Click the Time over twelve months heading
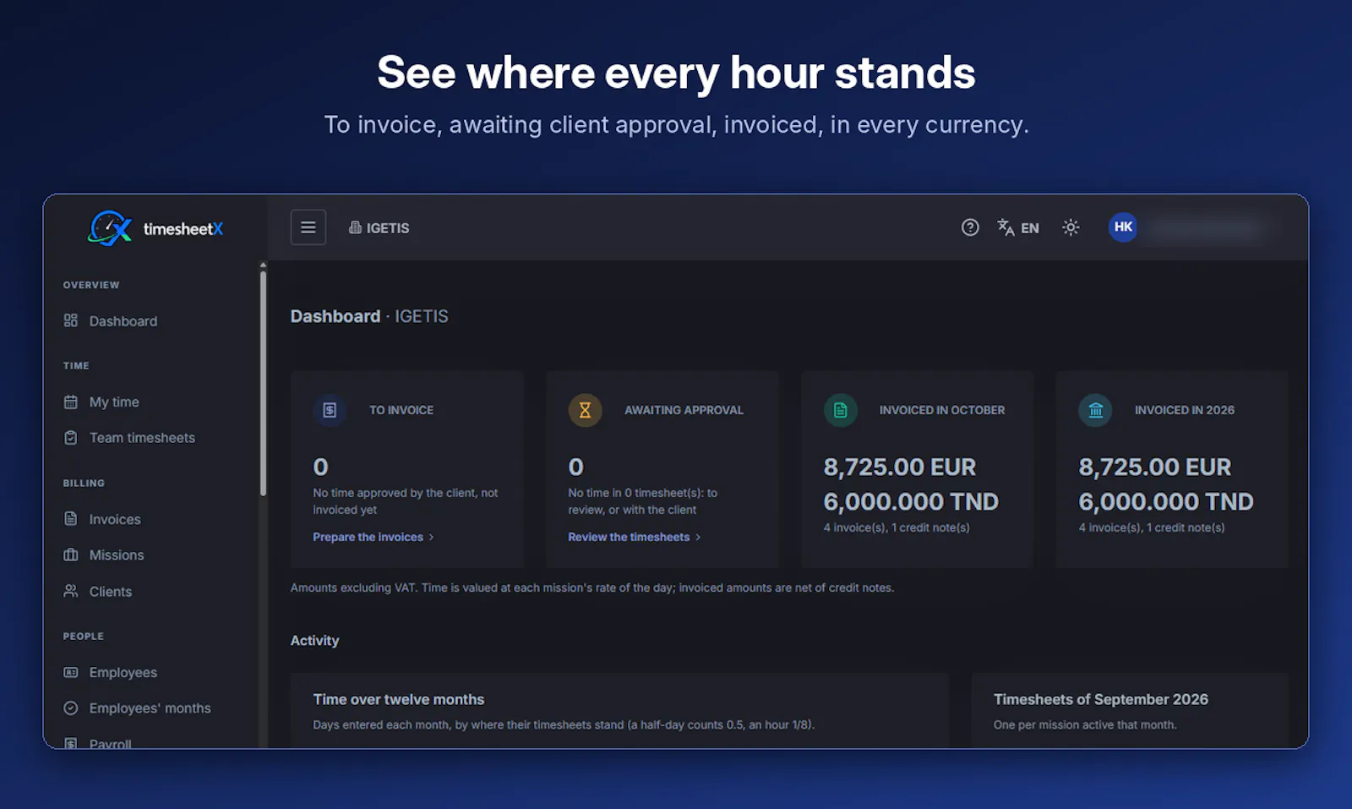 point(399,699)
